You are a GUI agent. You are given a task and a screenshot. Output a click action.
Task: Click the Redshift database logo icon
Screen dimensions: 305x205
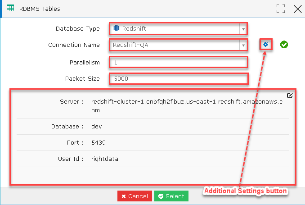pos(117,28)
